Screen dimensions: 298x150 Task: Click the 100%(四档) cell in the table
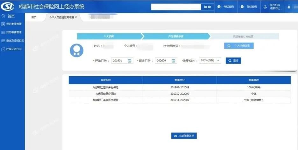tap(254, 87)
